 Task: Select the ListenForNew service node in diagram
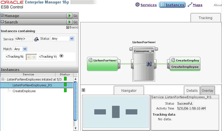click(102, 64)
